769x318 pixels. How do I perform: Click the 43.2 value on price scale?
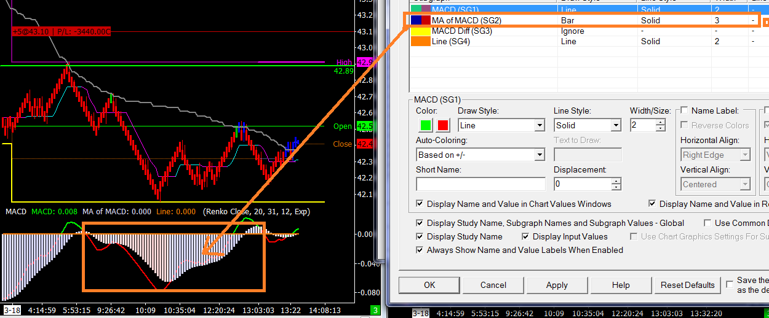(x=365, y=15)
